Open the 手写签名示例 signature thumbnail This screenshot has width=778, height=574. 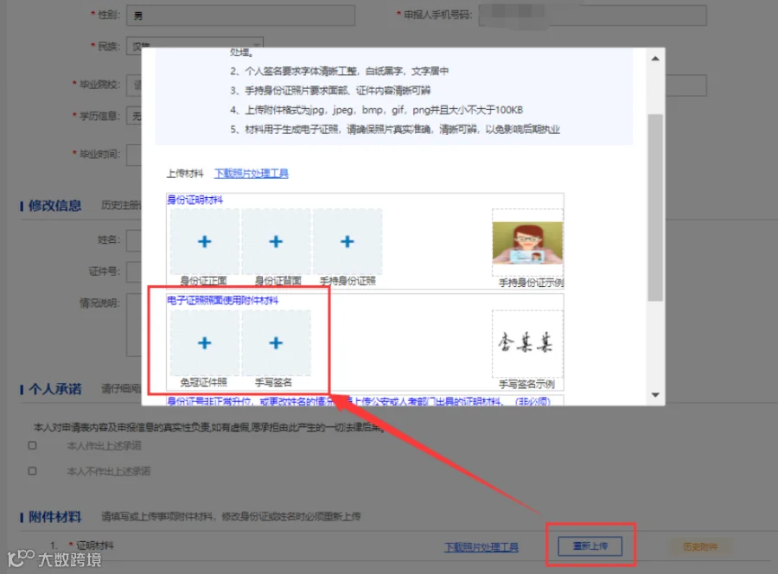pos(527,343)
